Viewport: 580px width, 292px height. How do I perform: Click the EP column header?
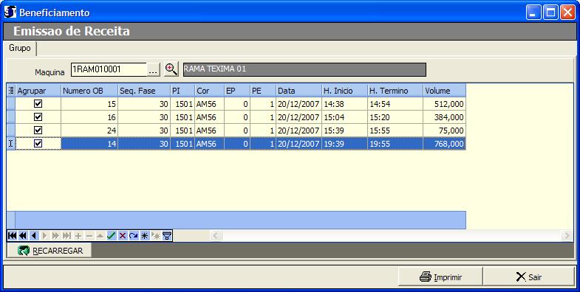coord(236,91)
